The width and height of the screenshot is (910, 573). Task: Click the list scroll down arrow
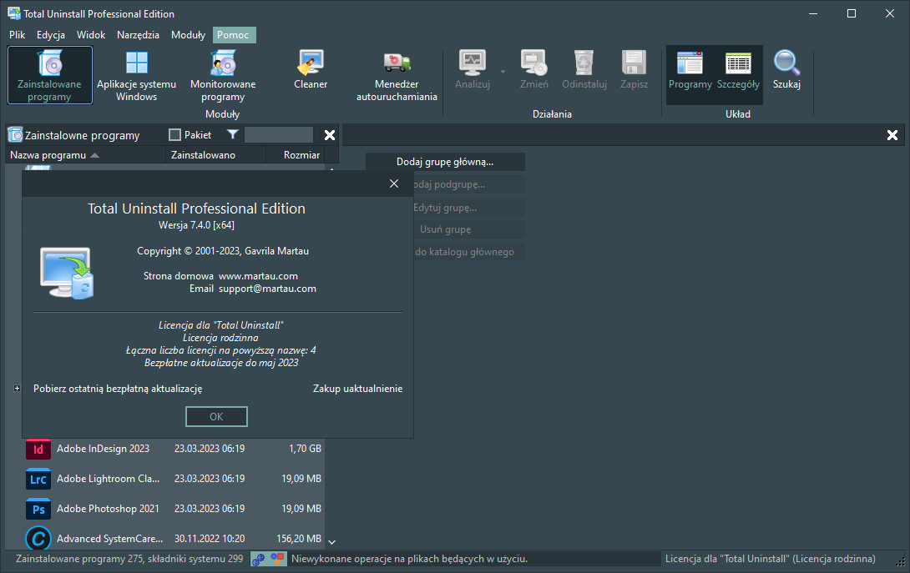pos(332,542)
